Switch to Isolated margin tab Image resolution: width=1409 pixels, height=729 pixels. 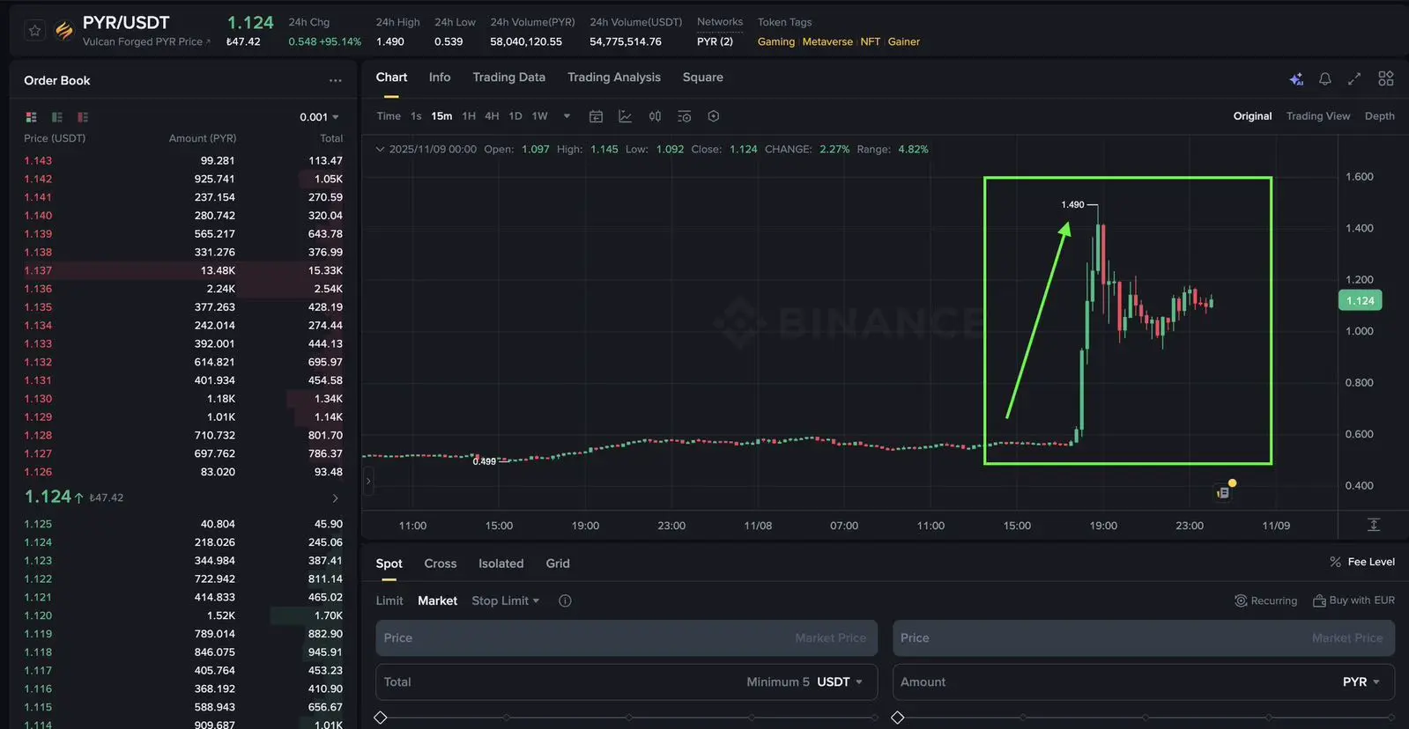pos(501,563)
